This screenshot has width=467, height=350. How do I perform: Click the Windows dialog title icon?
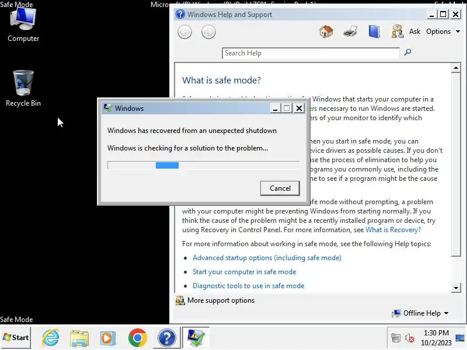click(107, 108)
